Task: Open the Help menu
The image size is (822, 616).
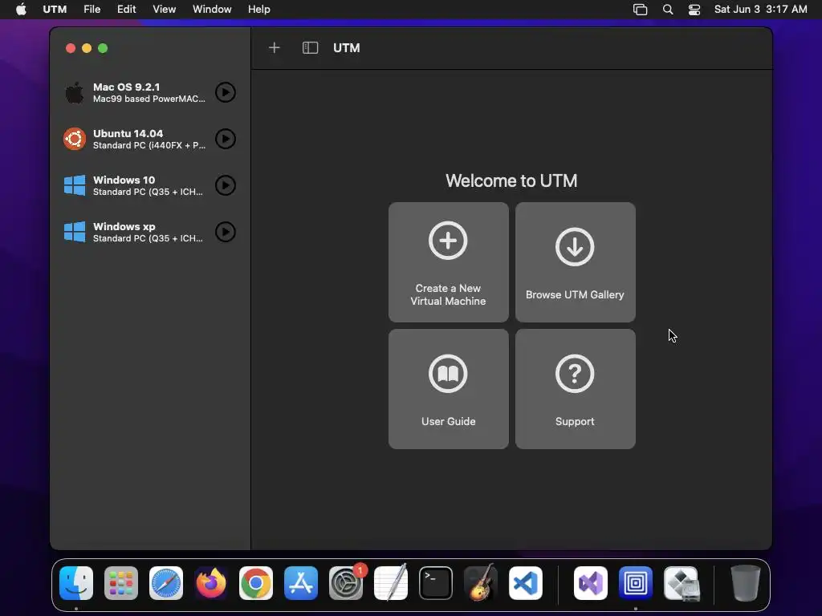Action: (259, 10)
